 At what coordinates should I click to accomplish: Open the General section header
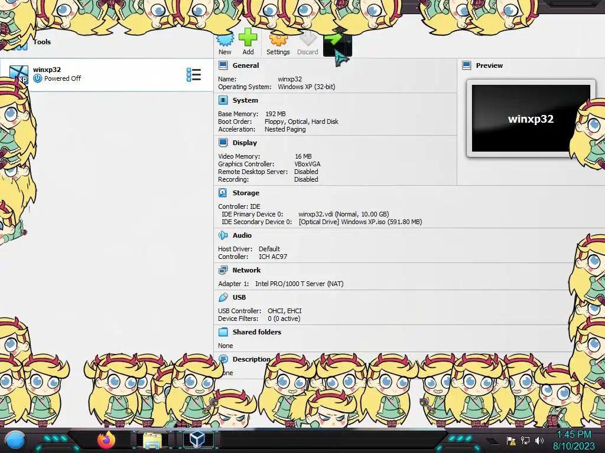pos(245,65)
